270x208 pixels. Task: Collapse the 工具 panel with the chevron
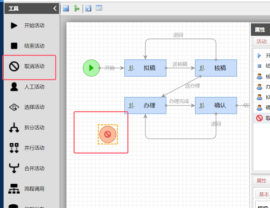(x=55, y=8)
